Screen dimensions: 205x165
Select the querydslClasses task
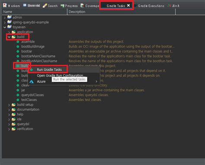pyautogui.click(x=32, y=95)
